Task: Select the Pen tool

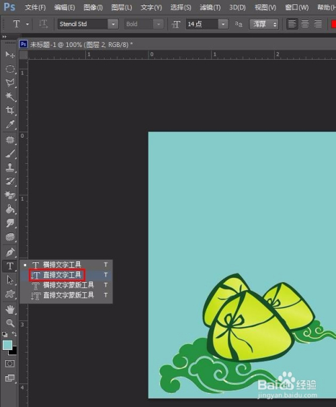Action: click(x=10, y=252)
